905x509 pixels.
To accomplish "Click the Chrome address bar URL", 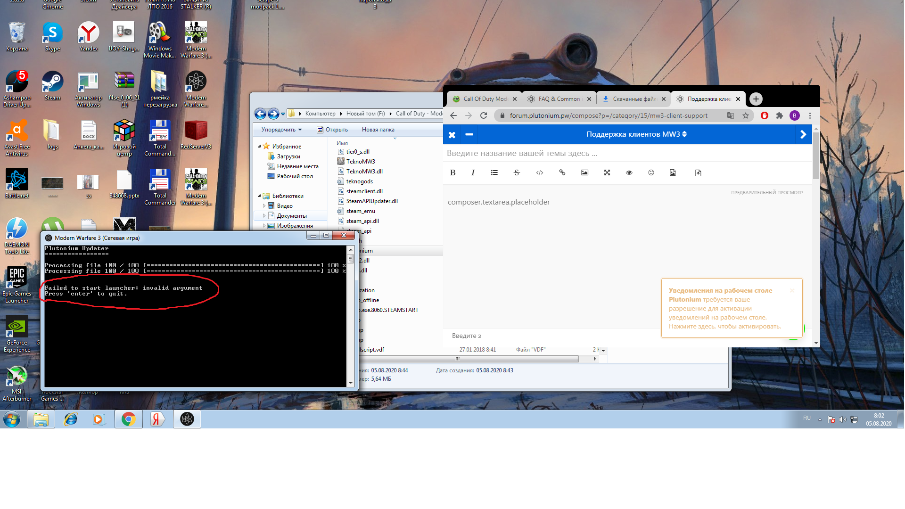I will (609, 115).
